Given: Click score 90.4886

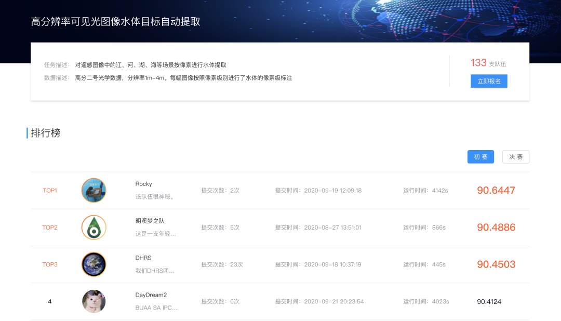Looking at the screenshot, I should [x=496, y=227].
